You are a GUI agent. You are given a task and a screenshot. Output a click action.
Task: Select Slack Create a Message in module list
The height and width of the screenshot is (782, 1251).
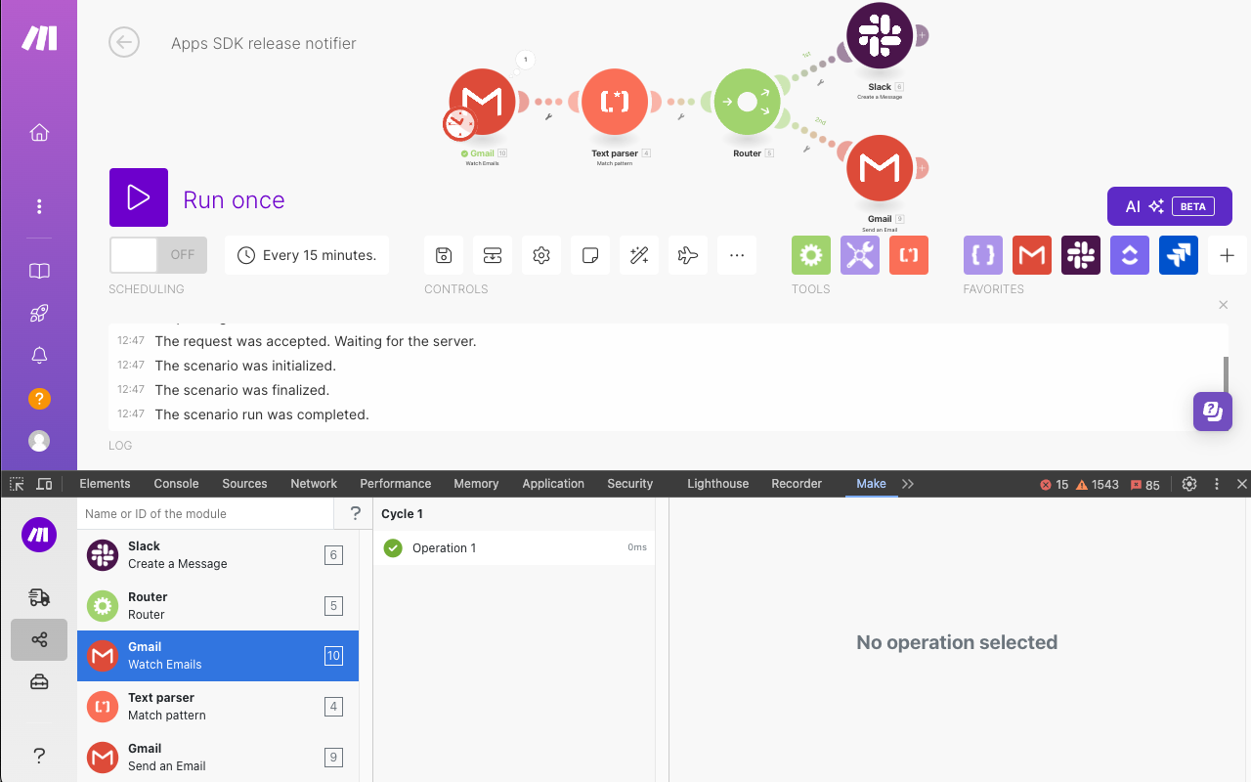click(x=218, y=555)
